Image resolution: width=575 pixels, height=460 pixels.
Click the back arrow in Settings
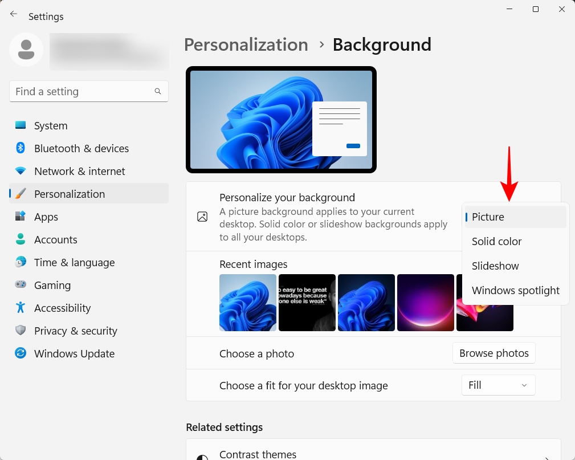(14, 14)
